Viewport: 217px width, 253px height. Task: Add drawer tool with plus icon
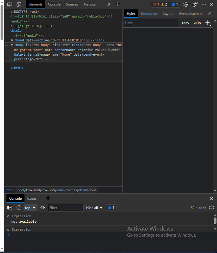(48, 198)
